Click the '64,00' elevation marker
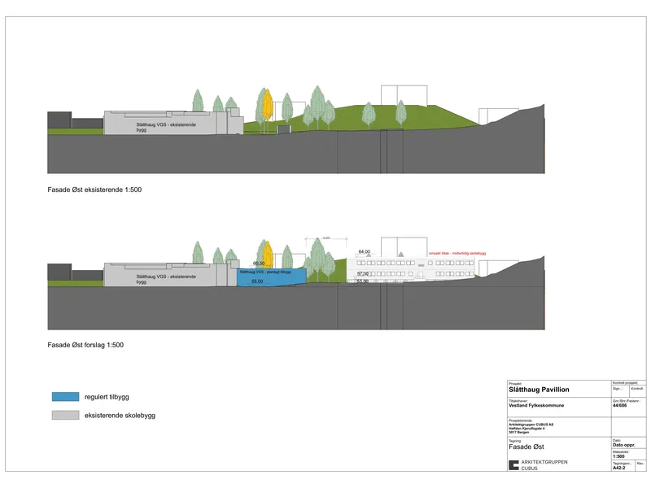The image size is (651, 488). tap(364, 252)
